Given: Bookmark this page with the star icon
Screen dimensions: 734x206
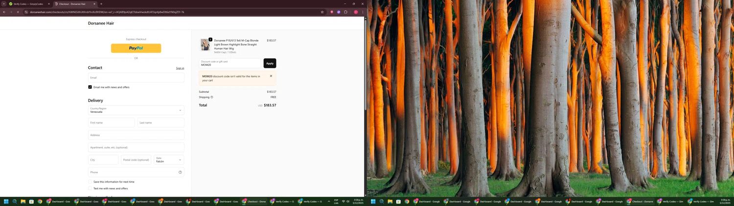Looking at the screenshot, I should (322, 12).
